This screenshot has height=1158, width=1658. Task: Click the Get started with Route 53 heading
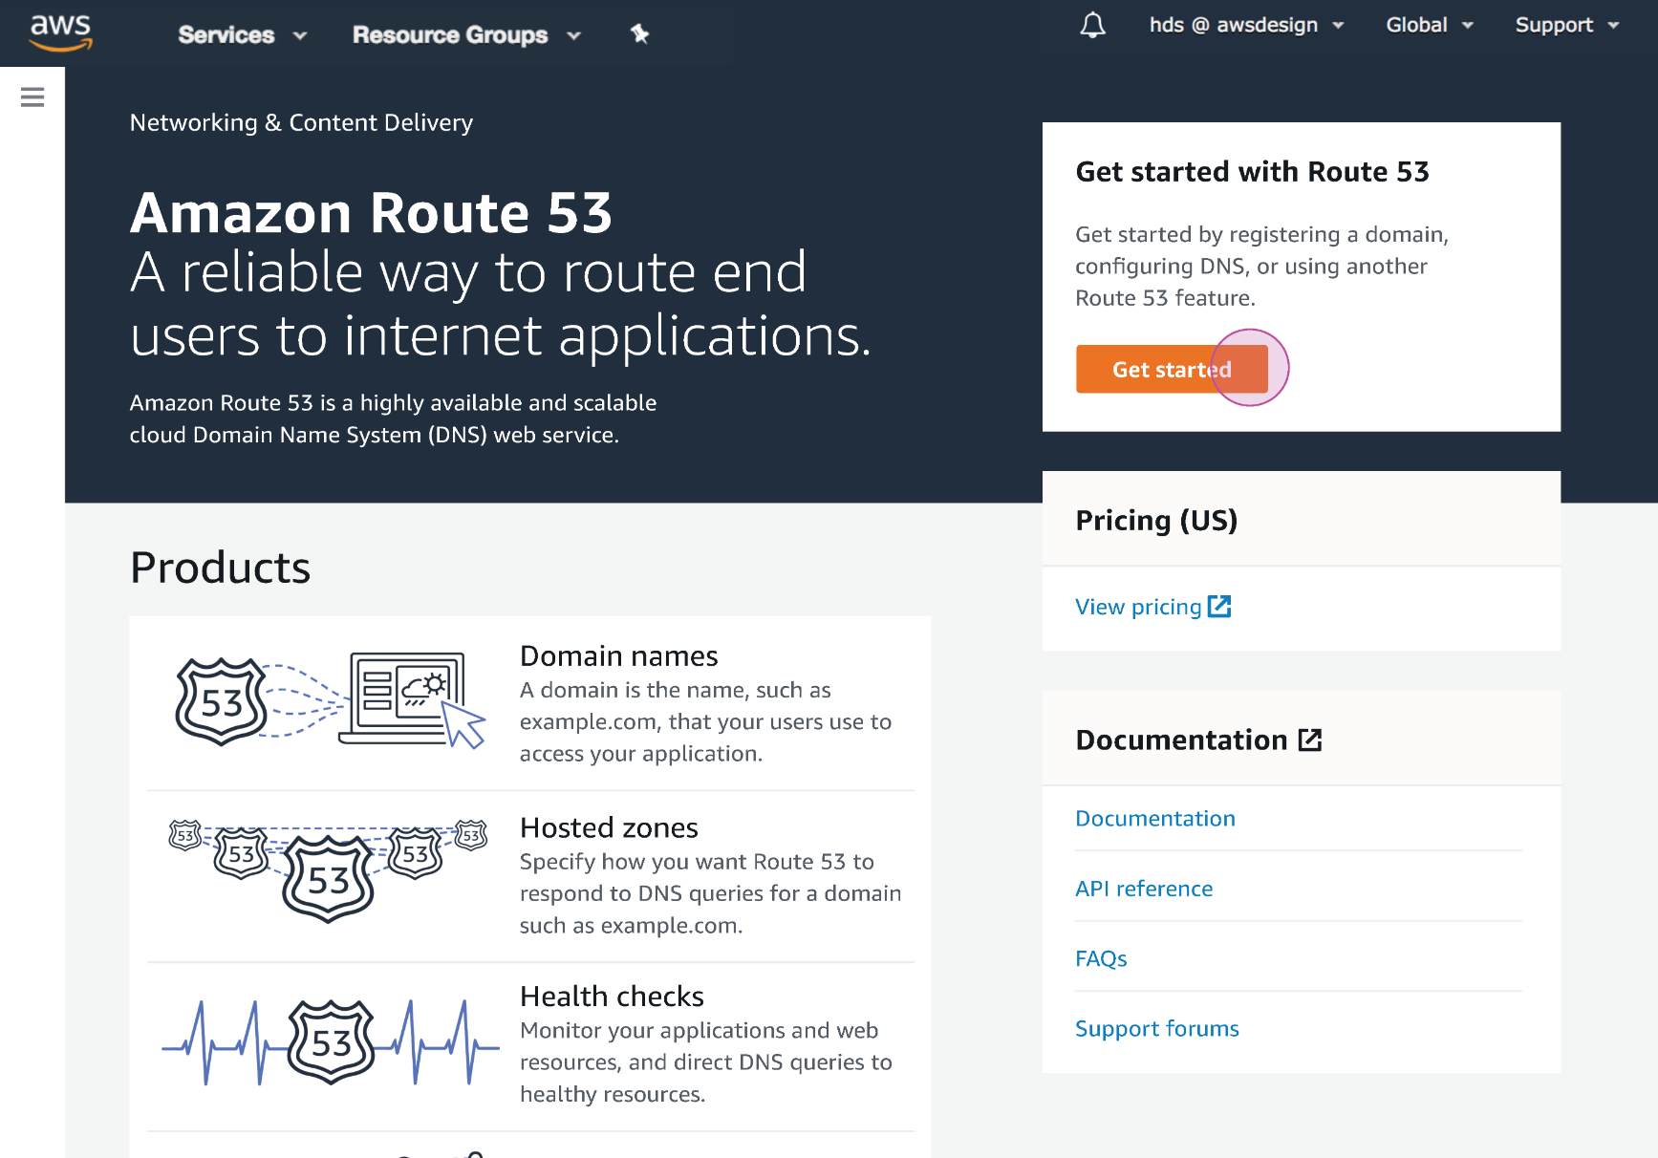[1252, 172]
